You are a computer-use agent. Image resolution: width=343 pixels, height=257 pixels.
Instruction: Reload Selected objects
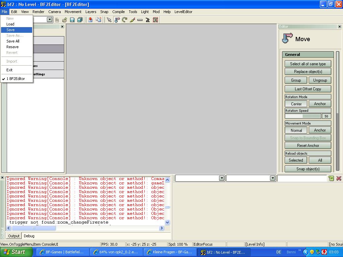(x=296, y=160)
